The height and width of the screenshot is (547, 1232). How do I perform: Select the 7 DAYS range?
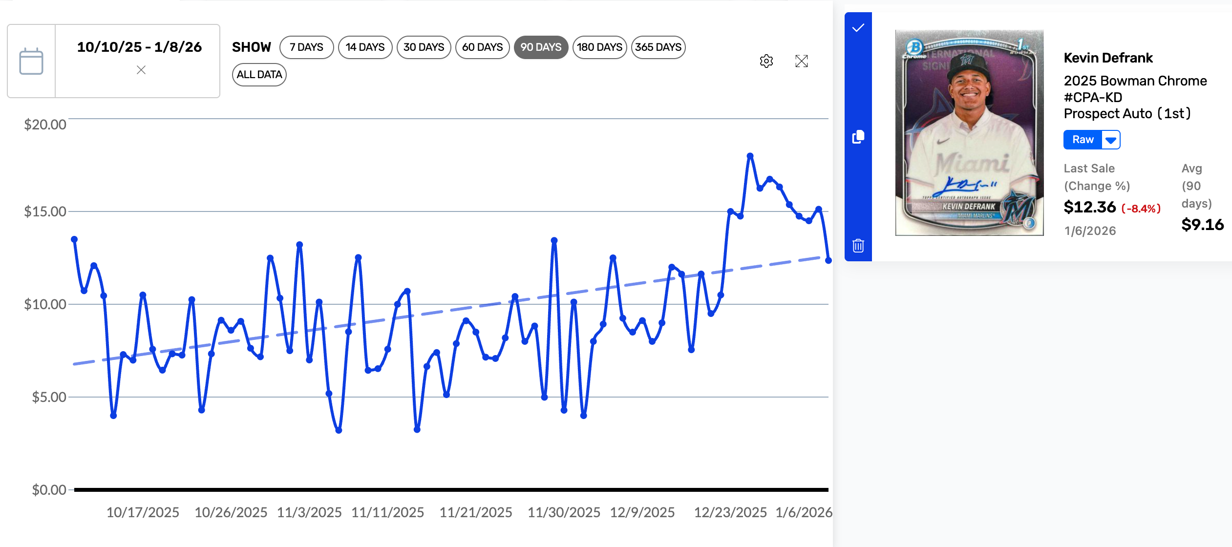[306, 47]
